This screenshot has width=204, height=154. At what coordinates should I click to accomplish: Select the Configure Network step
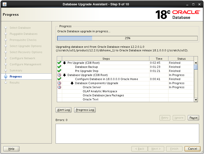[23, 58]
